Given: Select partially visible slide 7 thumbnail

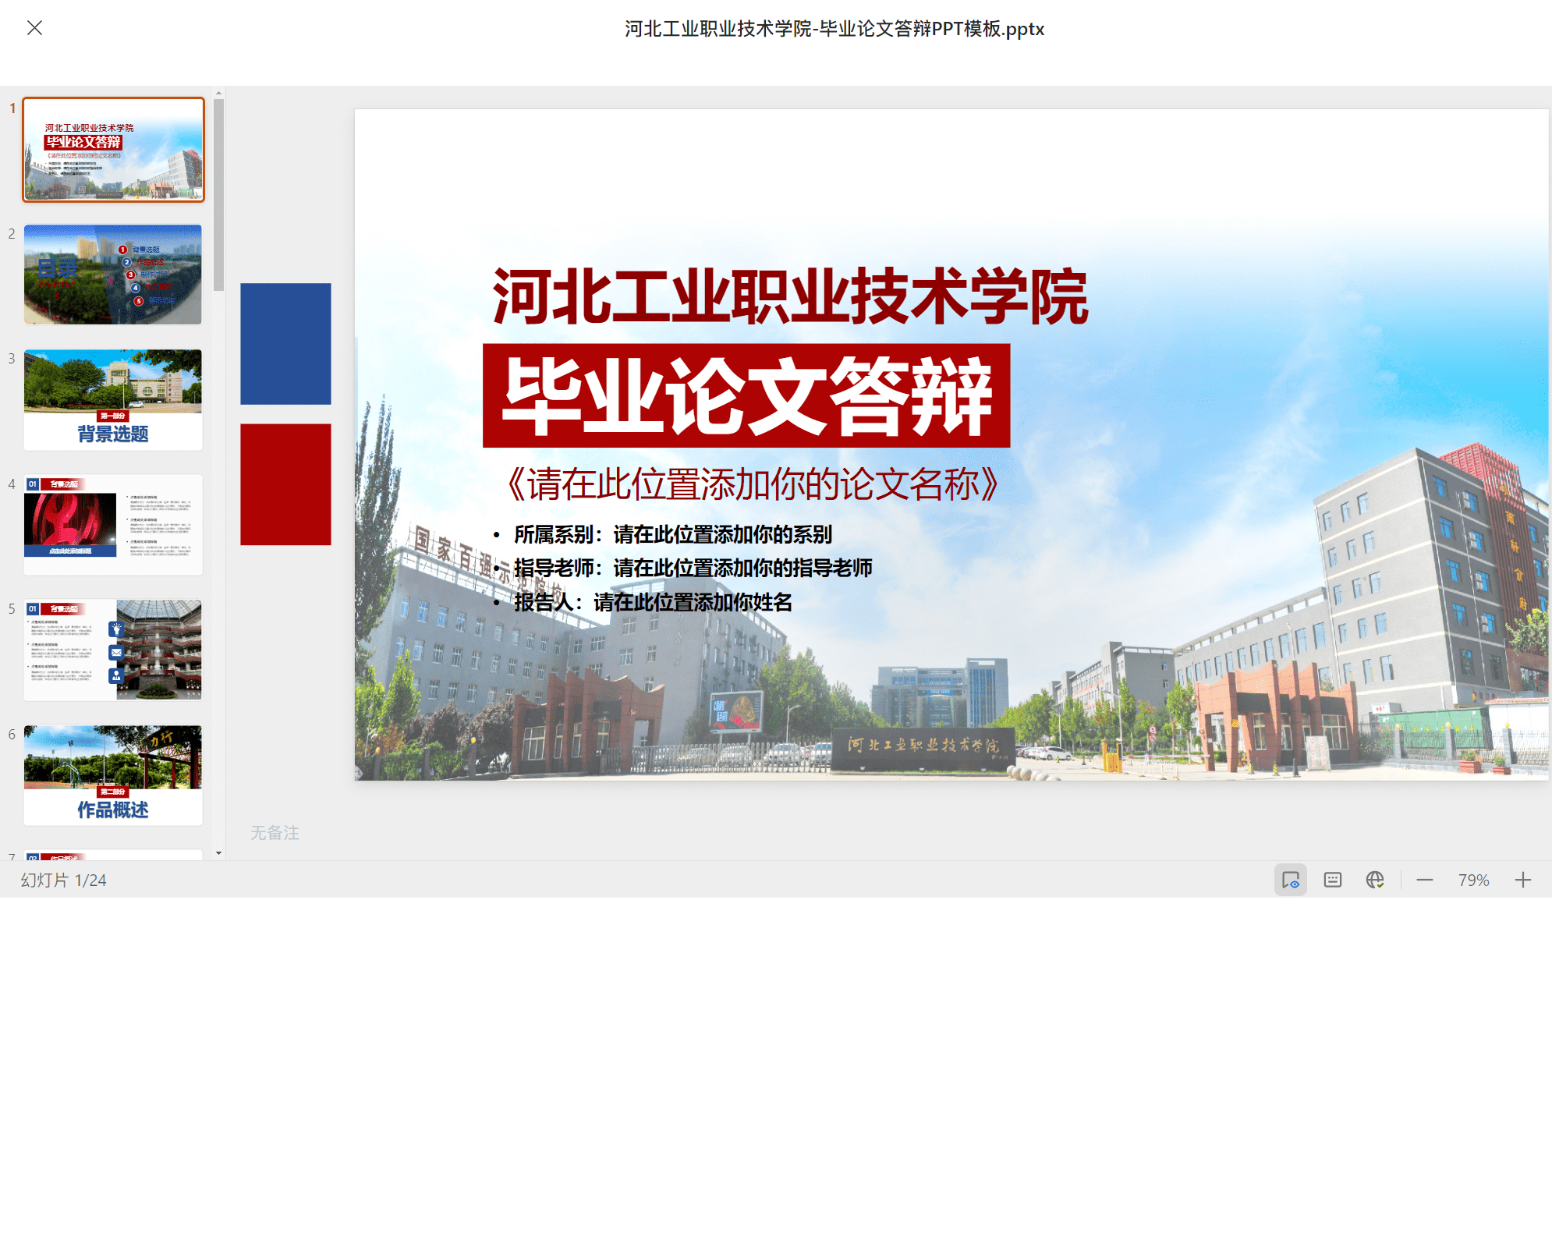Looking at the screenshot, I should (113, 855).
